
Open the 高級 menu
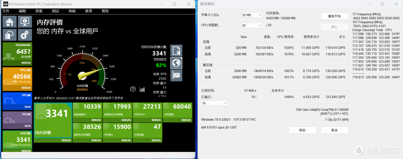72,11
